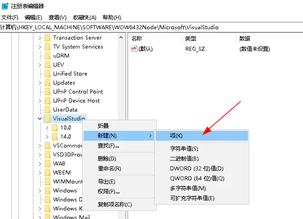The image size is (303, 219).
Task: Expand the TV System Services key
Action: (40, 47)
